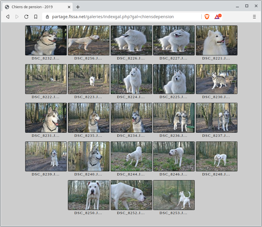Viewport: 262px width, 227px height.
Task: Click the DSC_8244.J... caption
Action: click(131, 174)
